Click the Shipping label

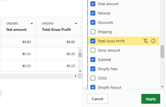(105, 32)
